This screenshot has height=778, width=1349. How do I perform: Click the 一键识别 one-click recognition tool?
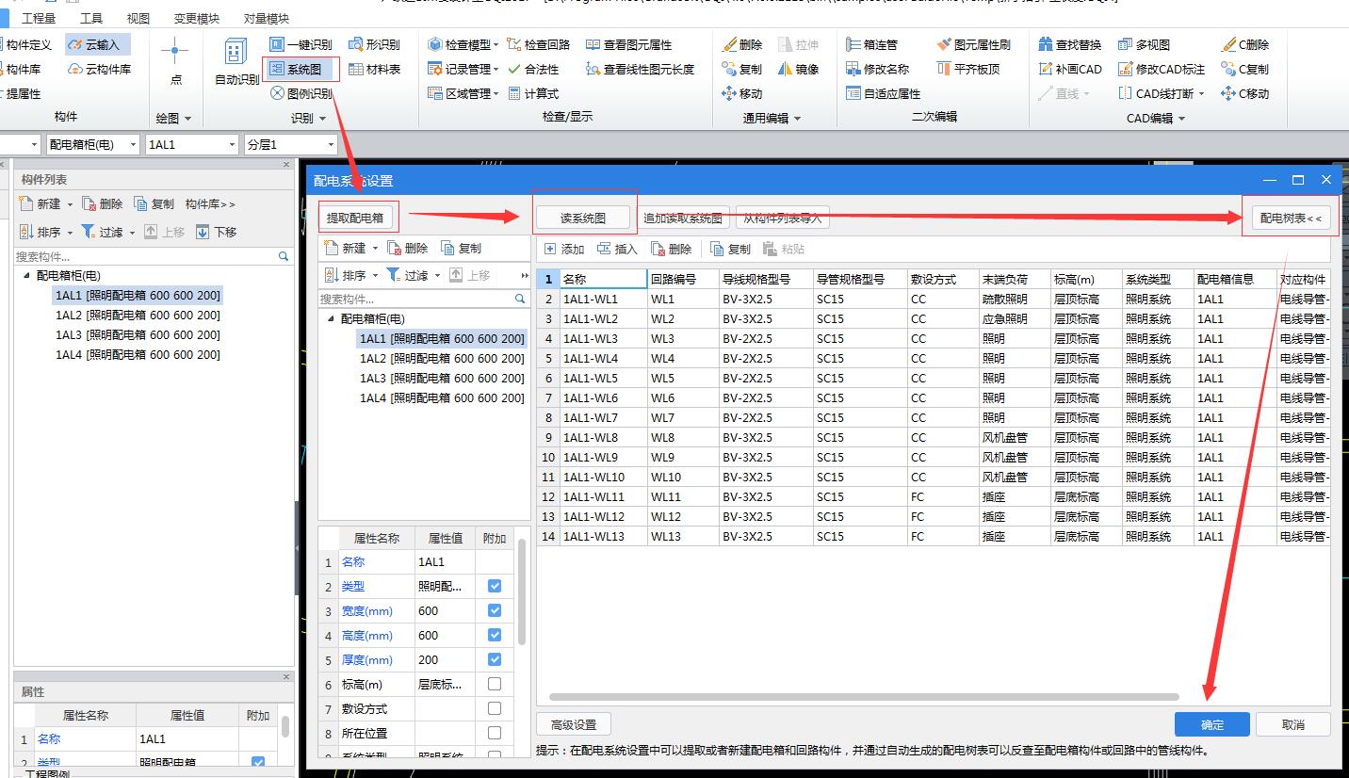(x=301, y=44)
